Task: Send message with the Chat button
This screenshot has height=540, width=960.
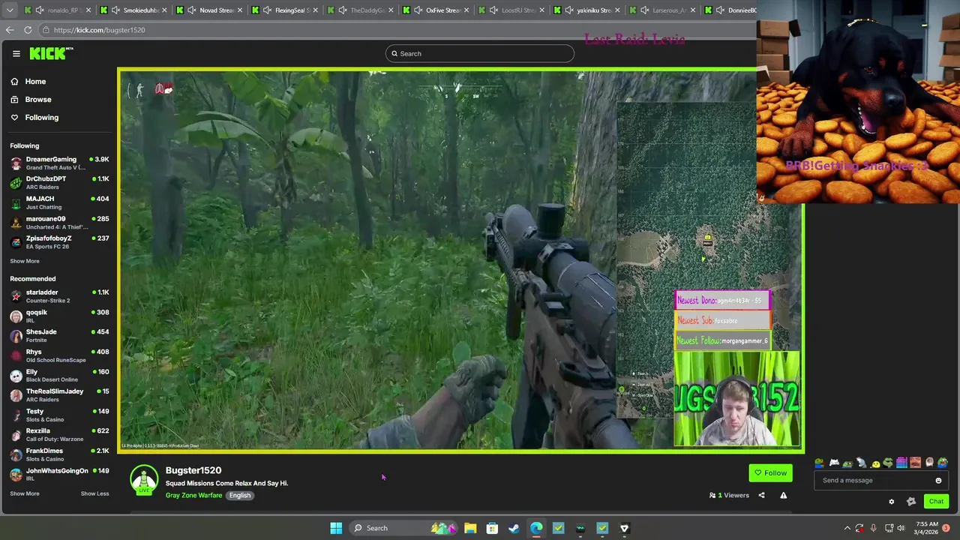Action: click(x=936, y=501)
